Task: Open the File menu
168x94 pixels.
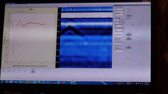Action: [x=7, y=5]
